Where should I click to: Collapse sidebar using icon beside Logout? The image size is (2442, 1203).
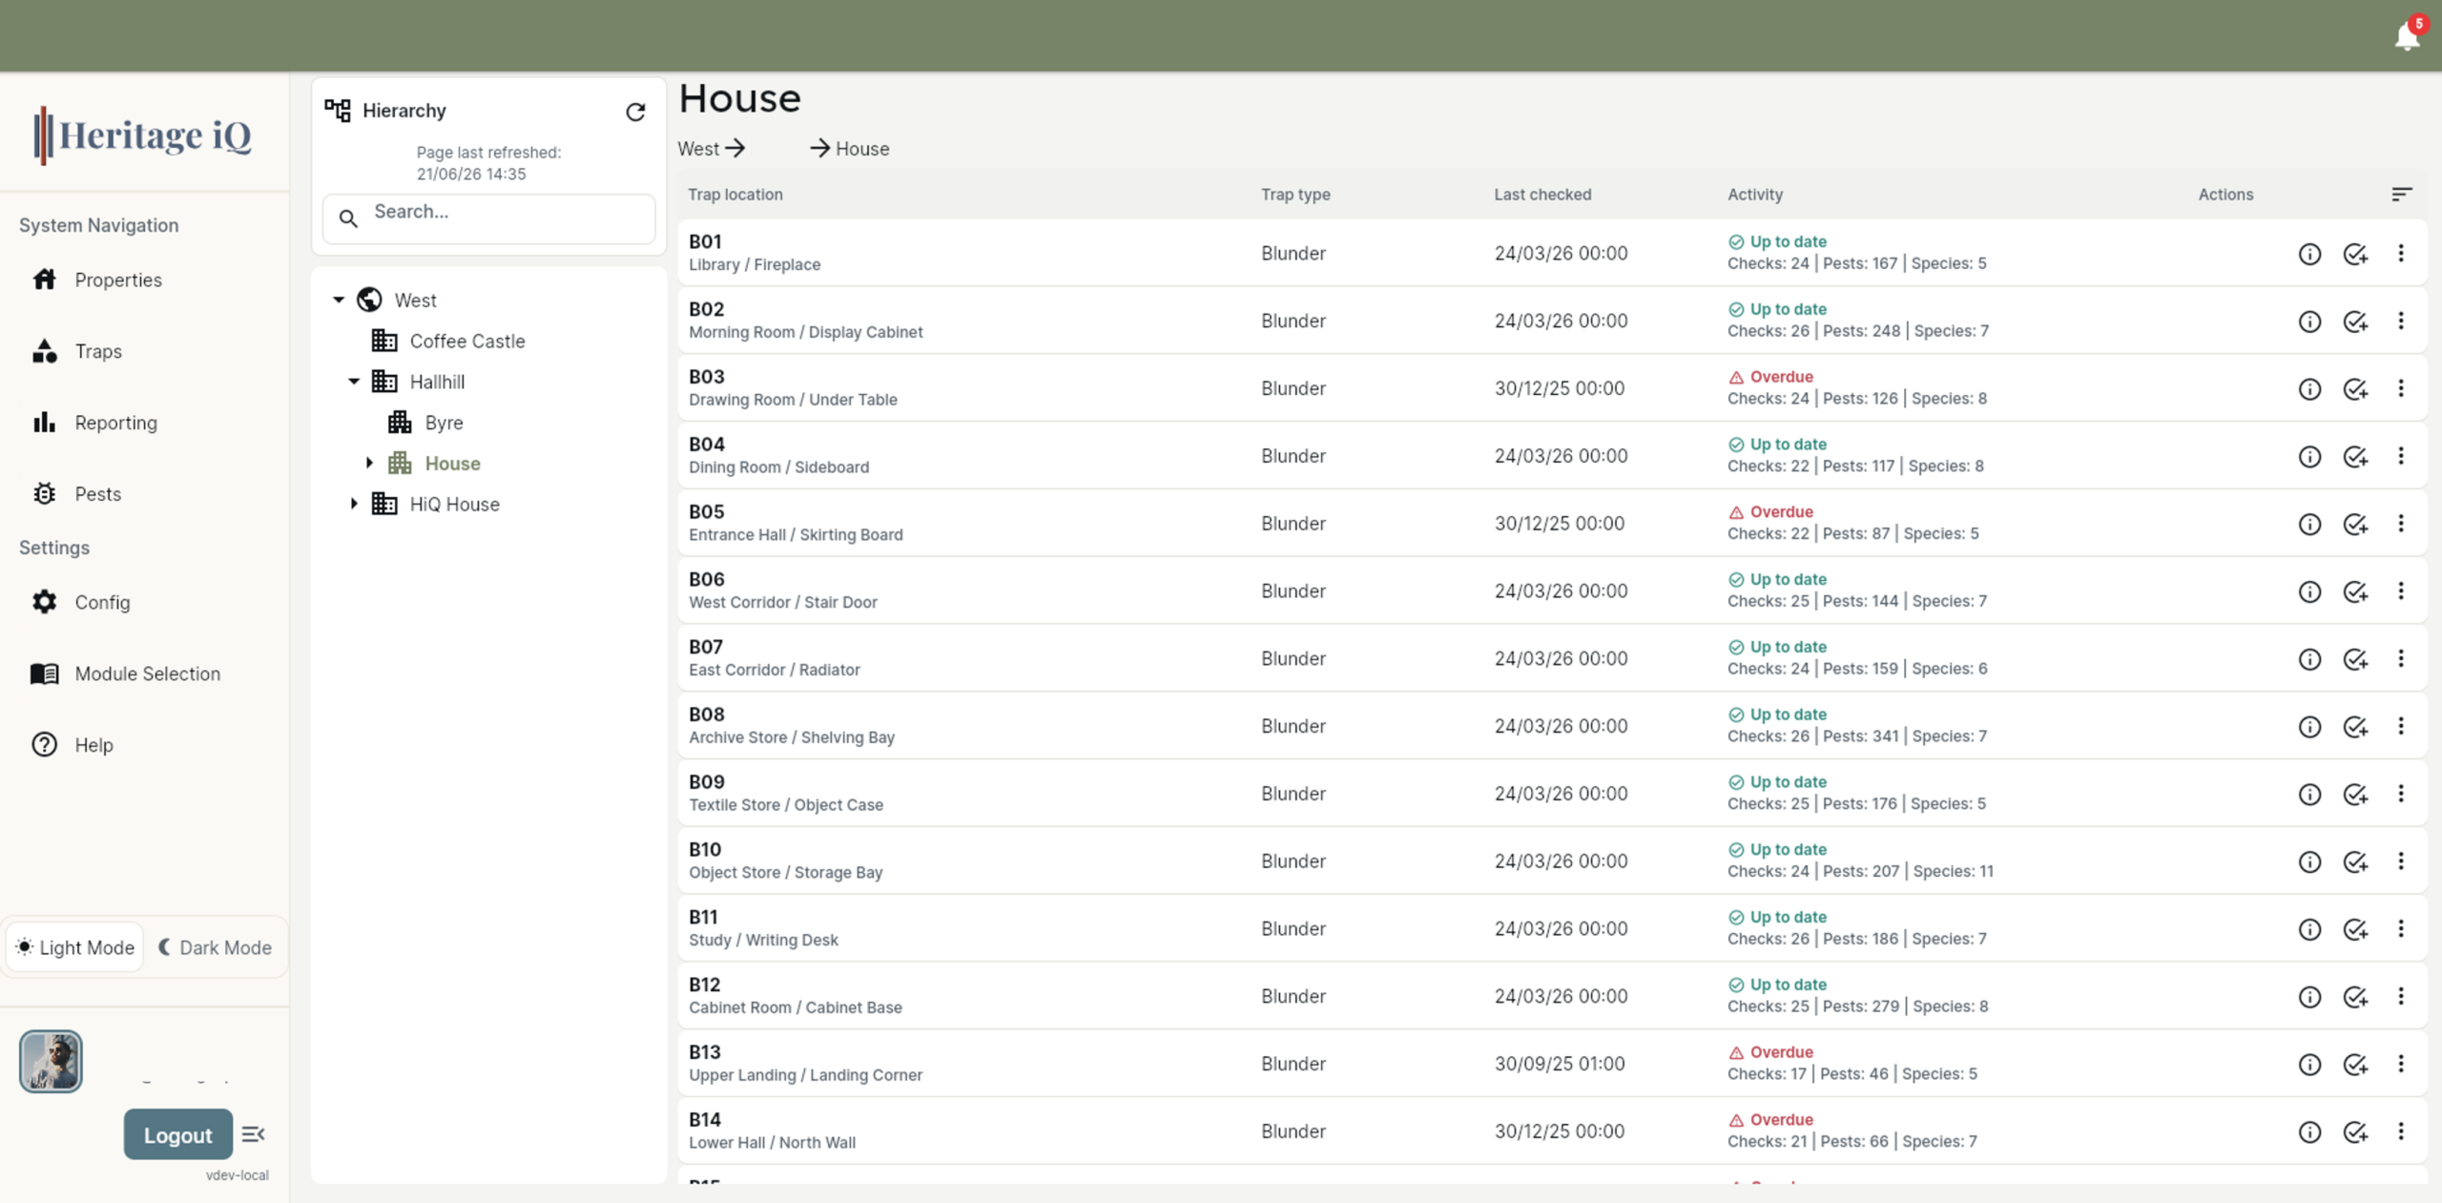point(253,1134)
